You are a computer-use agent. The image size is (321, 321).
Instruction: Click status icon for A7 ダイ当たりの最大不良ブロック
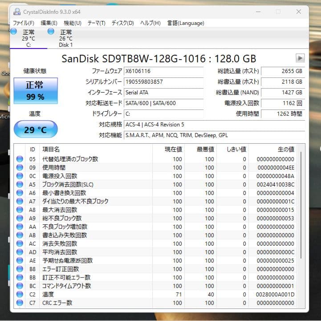pos(20,201)
